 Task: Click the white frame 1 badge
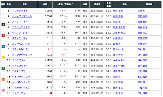[x=3, y=13]
